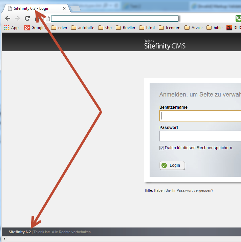This screenshot has width=241, height=242.
Task: Open the Google+ bookmark
Action: click(35, 28)
